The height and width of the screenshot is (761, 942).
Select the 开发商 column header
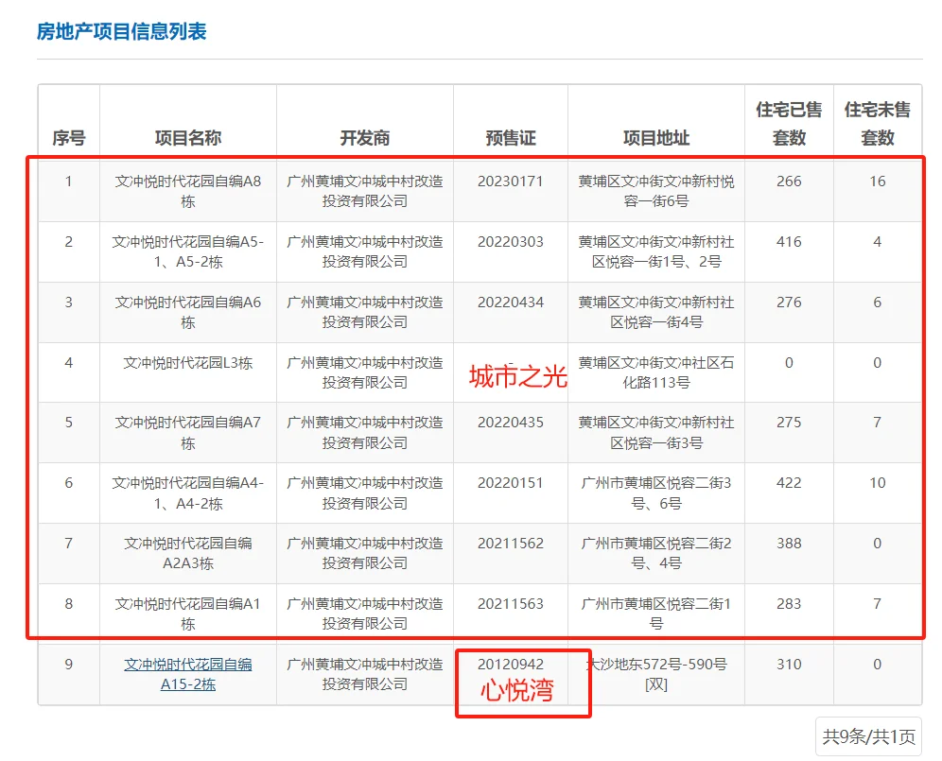[x=365, y=138]
